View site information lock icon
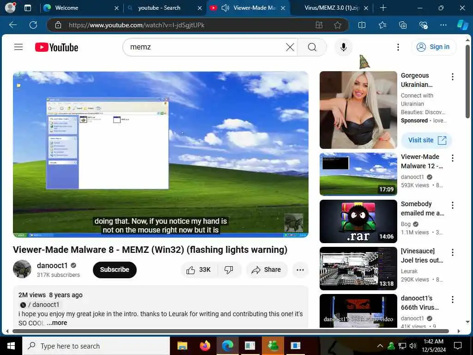473x355 pixels. tap(58, 25)
